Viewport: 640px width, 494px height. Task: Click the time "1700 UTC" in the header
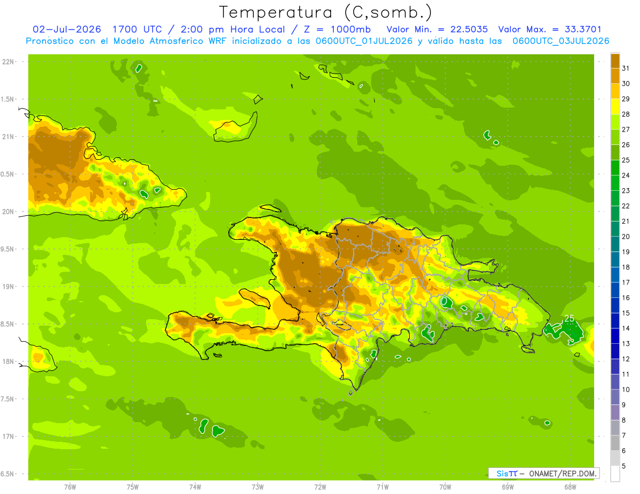click(x=136, y=29)
